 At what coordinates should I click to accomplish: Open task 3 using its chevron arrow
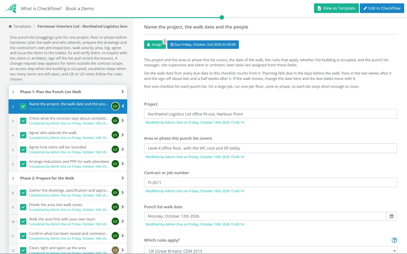(x=123, y=121)
